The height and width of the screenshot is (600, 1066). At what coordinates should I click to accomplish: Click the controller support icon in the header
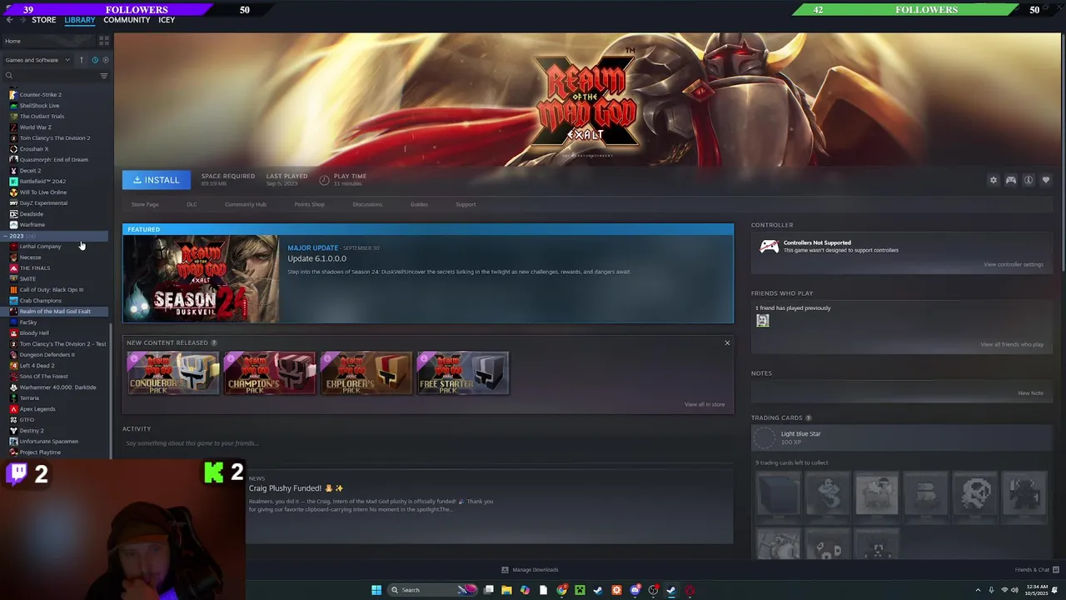point(1011,180)
